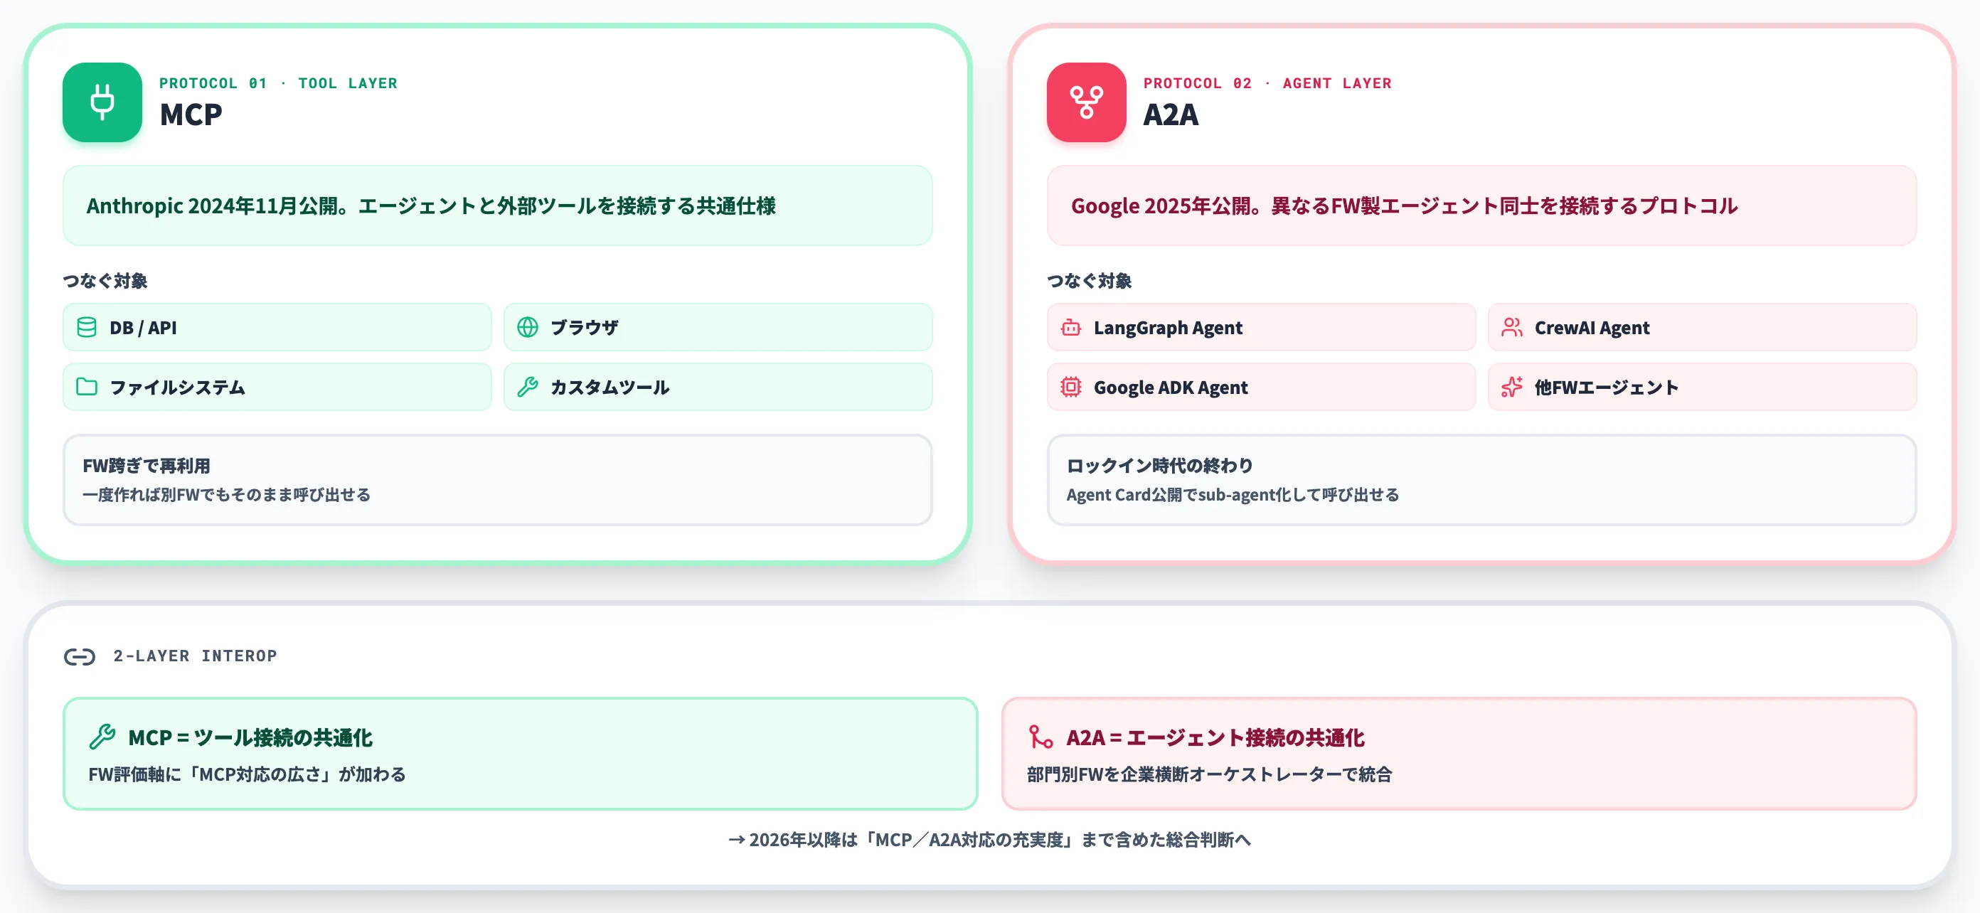
Task: Select the DB / API chip
Action: coord(277,327)
